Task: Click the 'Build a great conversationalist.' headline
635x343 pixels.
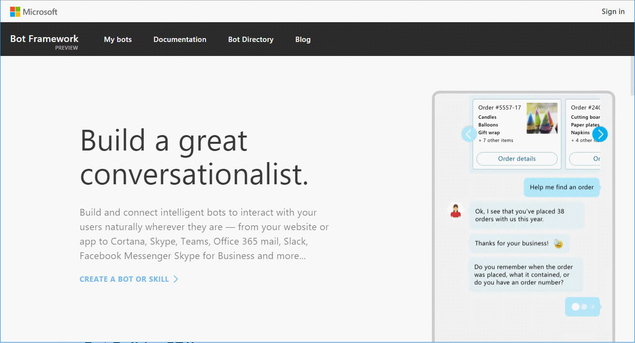Action: (194, 157)
